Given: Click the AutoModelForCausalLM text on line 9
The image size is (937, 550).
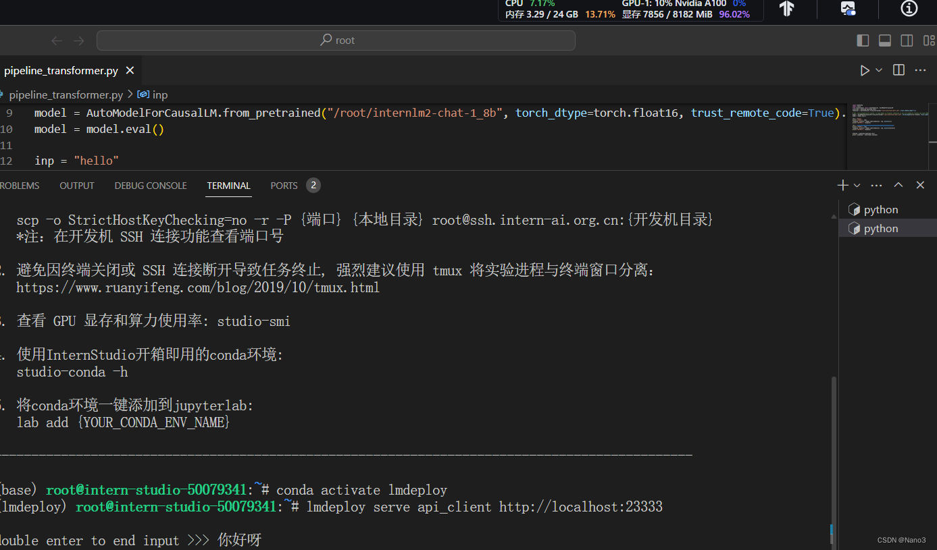Looking at the screenshot, I should click(153, 113).
